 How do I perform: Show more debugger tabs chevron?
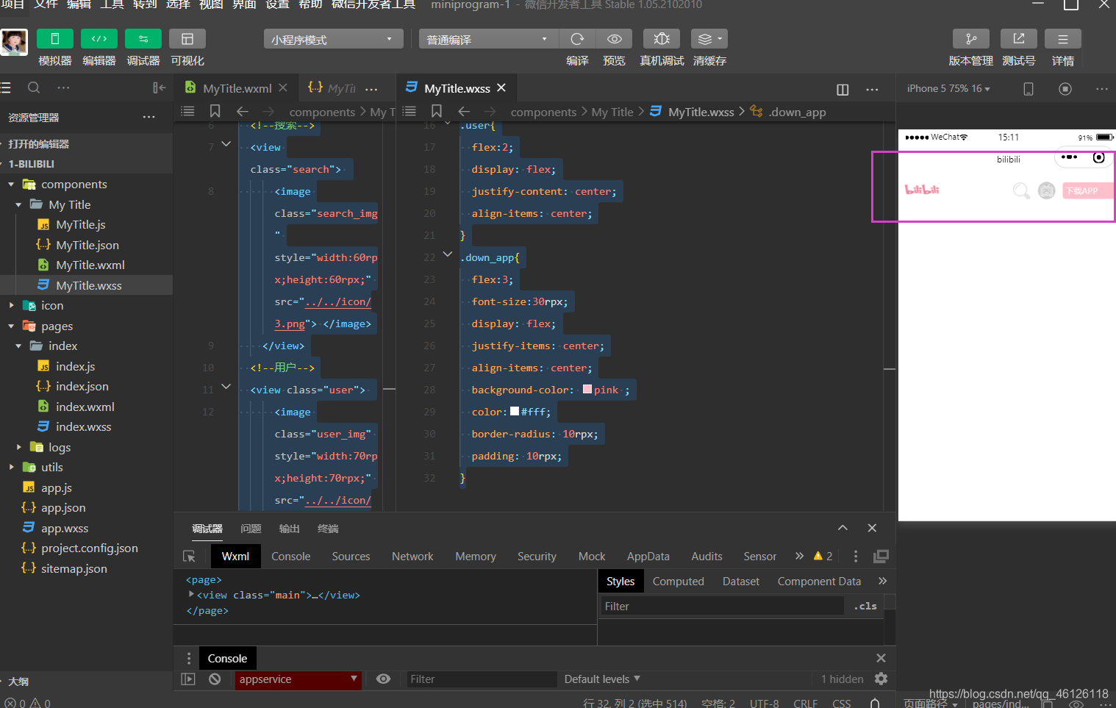point(799,556)
